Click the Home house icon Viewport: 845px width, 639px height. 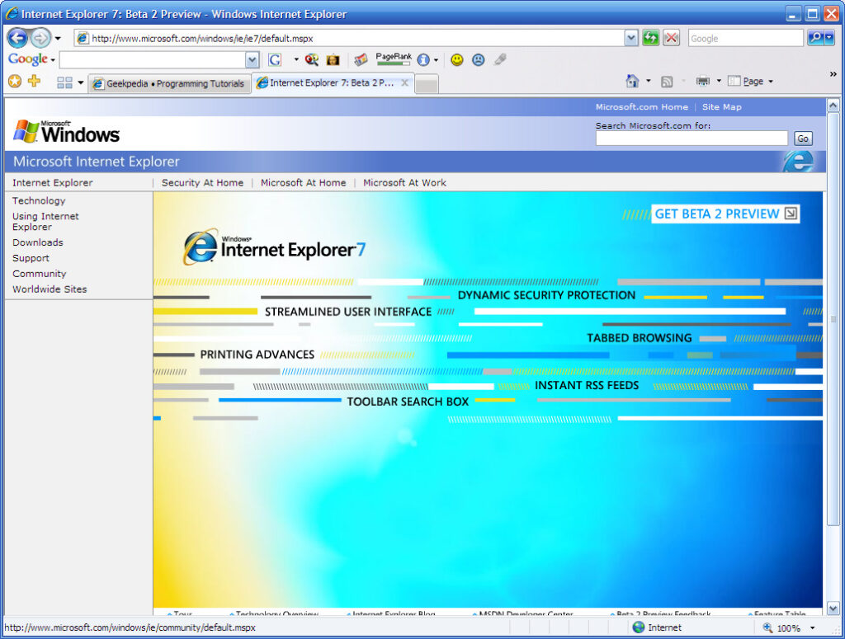632,82
